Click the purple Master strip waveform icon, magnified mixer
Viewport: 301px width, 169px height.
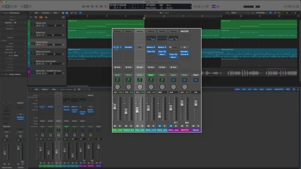point(196,80)
